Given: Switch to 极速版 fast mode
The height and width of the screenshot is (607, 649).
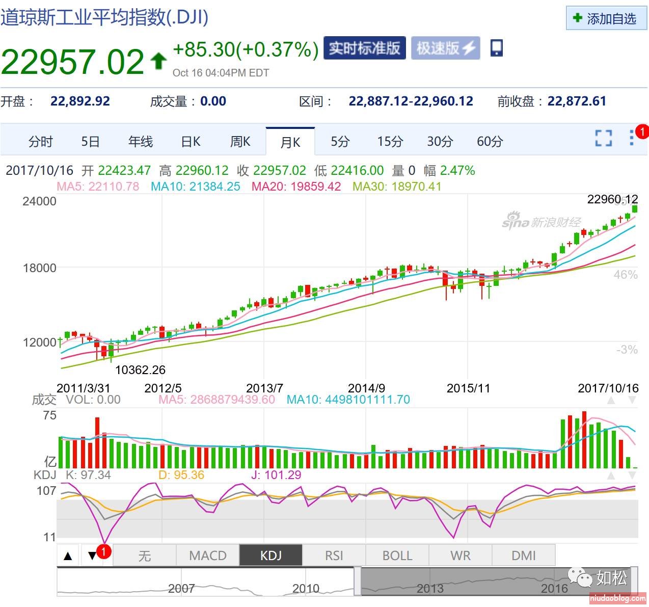Looking at the screenshot, I should [445, 48].
